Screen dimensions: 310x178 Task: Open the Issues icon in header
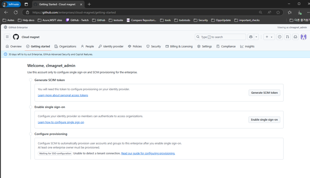pos(279,37)
